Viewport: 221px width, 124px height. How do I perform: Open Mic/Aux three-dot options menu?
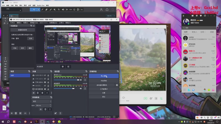pos(85,80)
